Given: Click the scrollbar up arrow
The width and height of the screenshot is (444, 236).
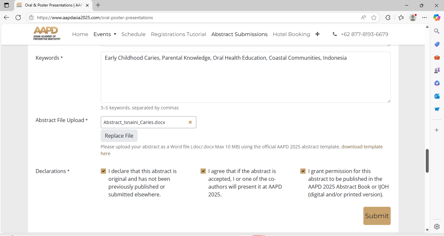Looking at the screenshot, I should 427,27.
